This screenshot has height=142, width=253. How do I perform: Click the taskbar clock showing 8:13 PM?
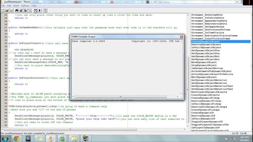coord(244,138)
